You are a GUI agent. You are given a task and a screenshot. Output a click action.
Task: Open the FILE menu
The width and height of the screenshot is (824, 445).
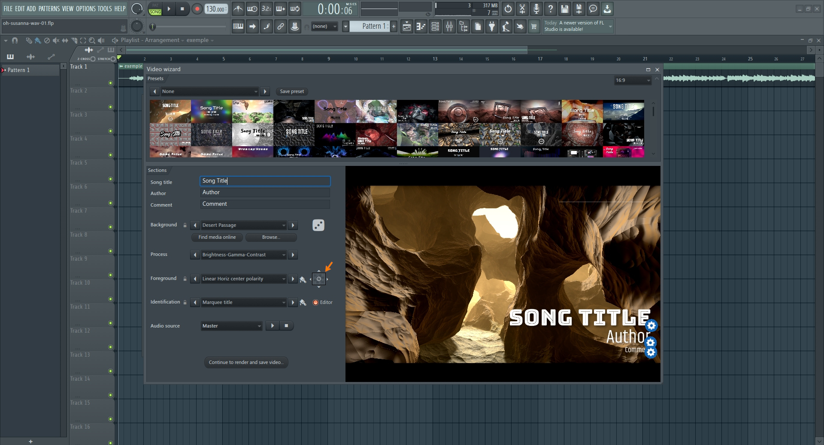point(8,9)
